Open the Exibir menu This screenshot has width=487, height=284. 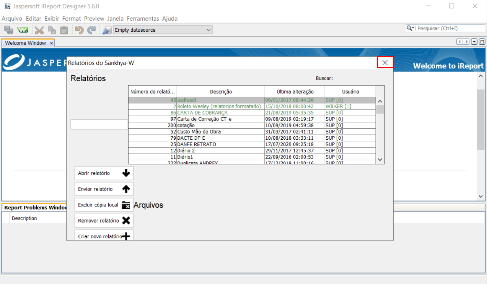(x=52, y=18)
